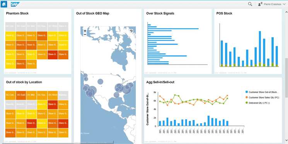This screenshot has height=144, width=288.
Task: Reset the GEO map view with rotate icon
Action: 131,31
